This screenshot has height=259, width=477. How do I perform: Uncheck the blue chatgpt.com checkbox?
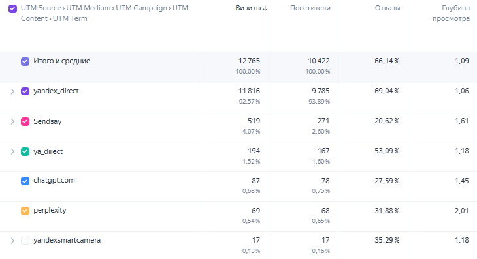point(25,181)
